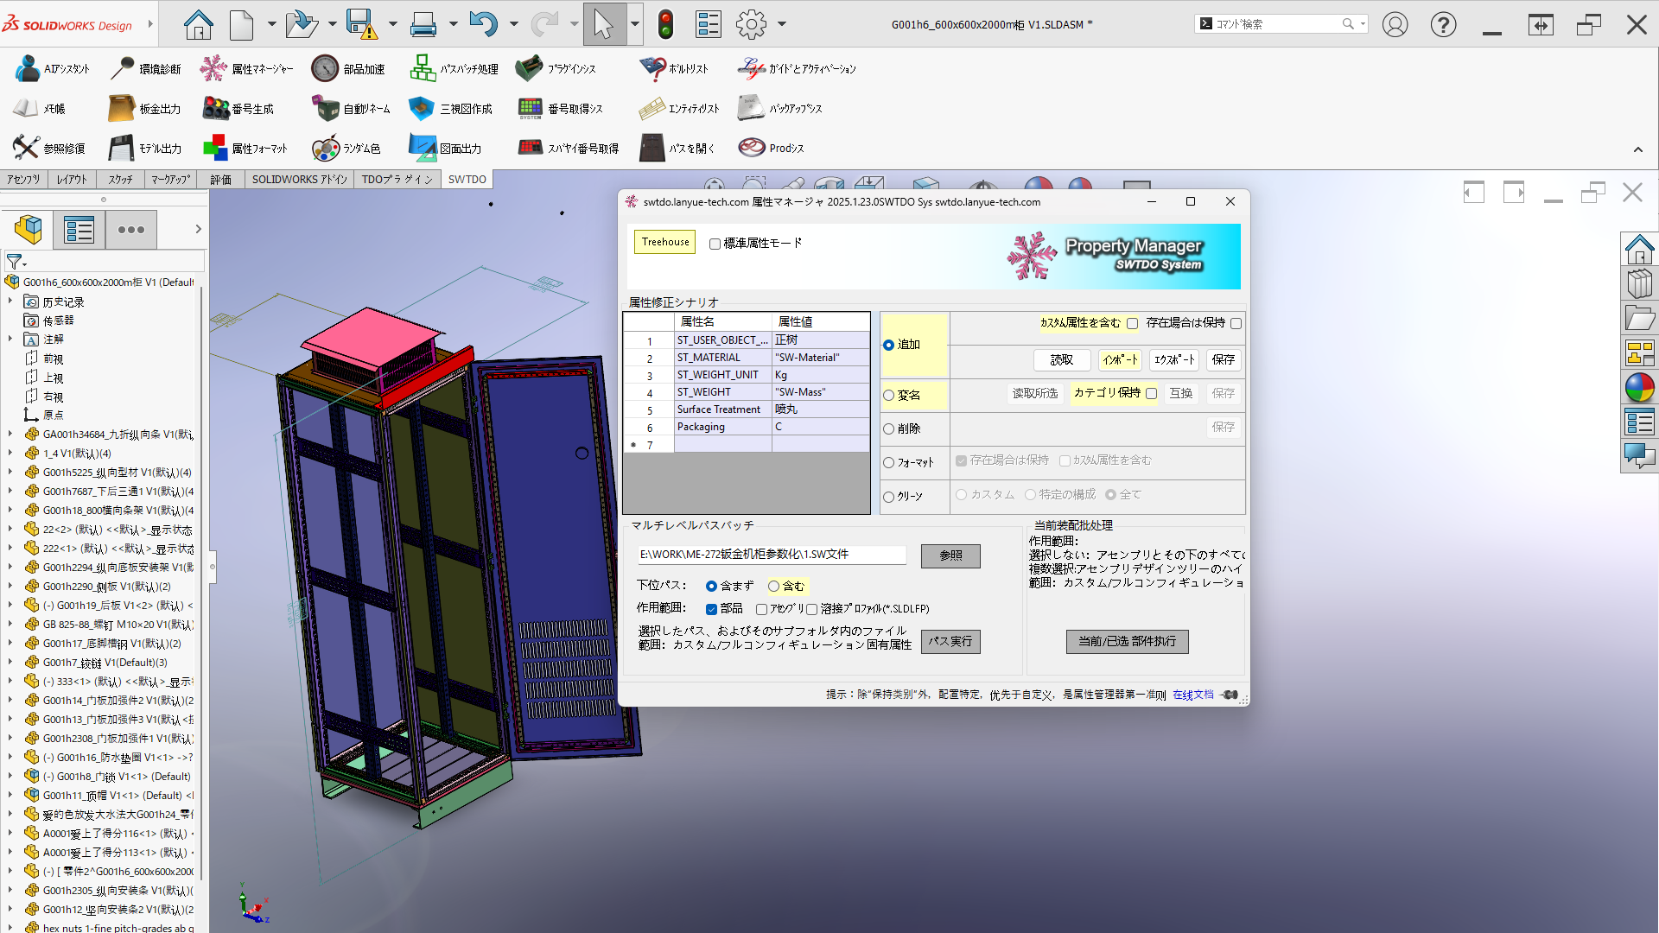Open the Appearances color ball in task pane
The width and height of the screenshot is (1659, 933).
(x=1639, y=389)
